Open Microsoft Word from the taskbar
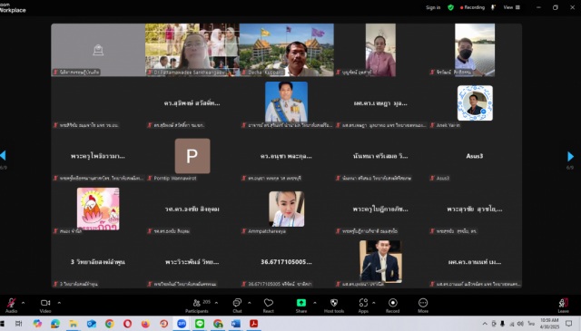Screen dimensions: 581x331 click(x=236, y=324)
